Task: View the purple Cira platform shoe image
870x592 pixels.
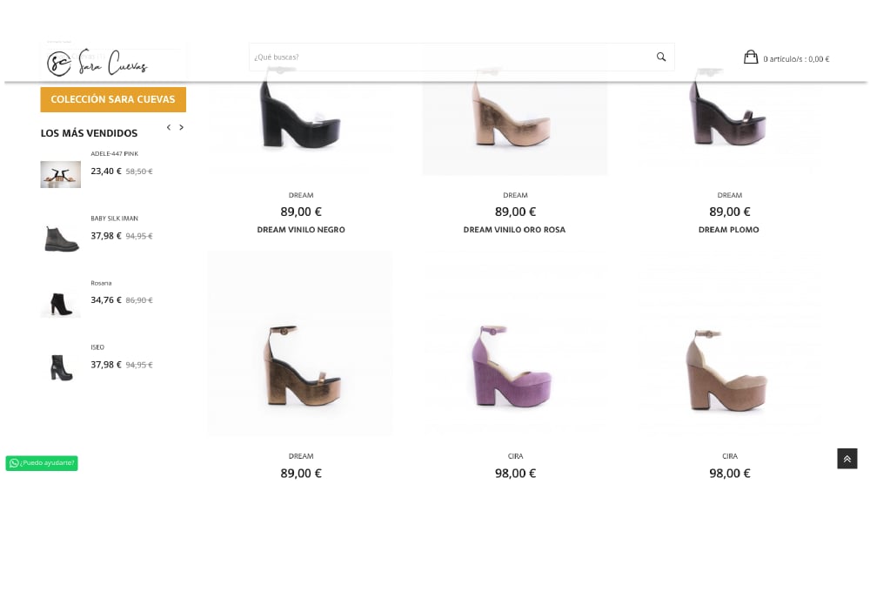Action: 515,366
